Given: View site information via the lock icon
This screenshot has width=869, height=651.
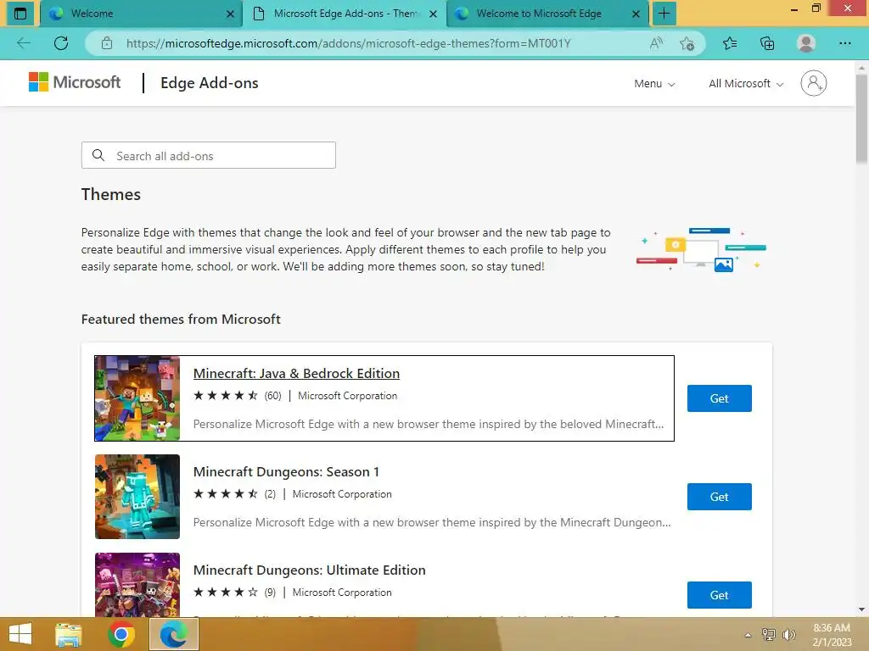Looking at the screenshot, I should [x=107, y=43].
